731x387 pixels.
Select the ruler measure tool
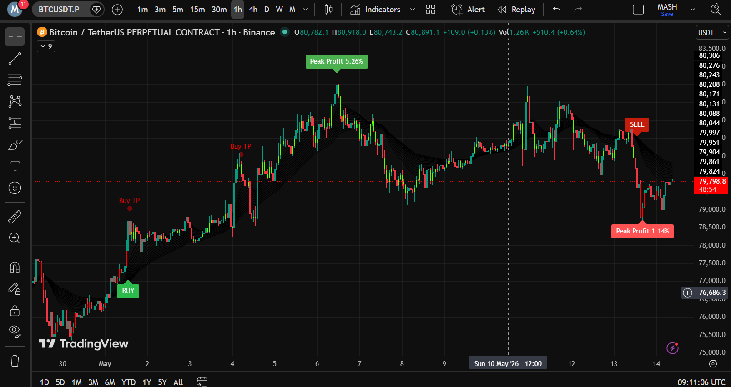tap(15, 217)
